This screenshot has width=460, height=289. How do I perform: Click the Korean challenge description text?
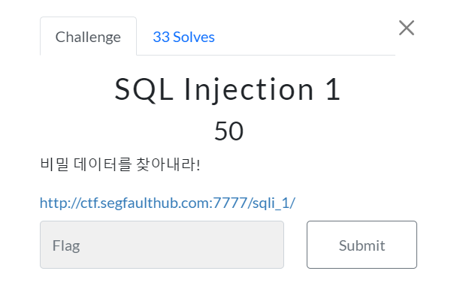120,164
